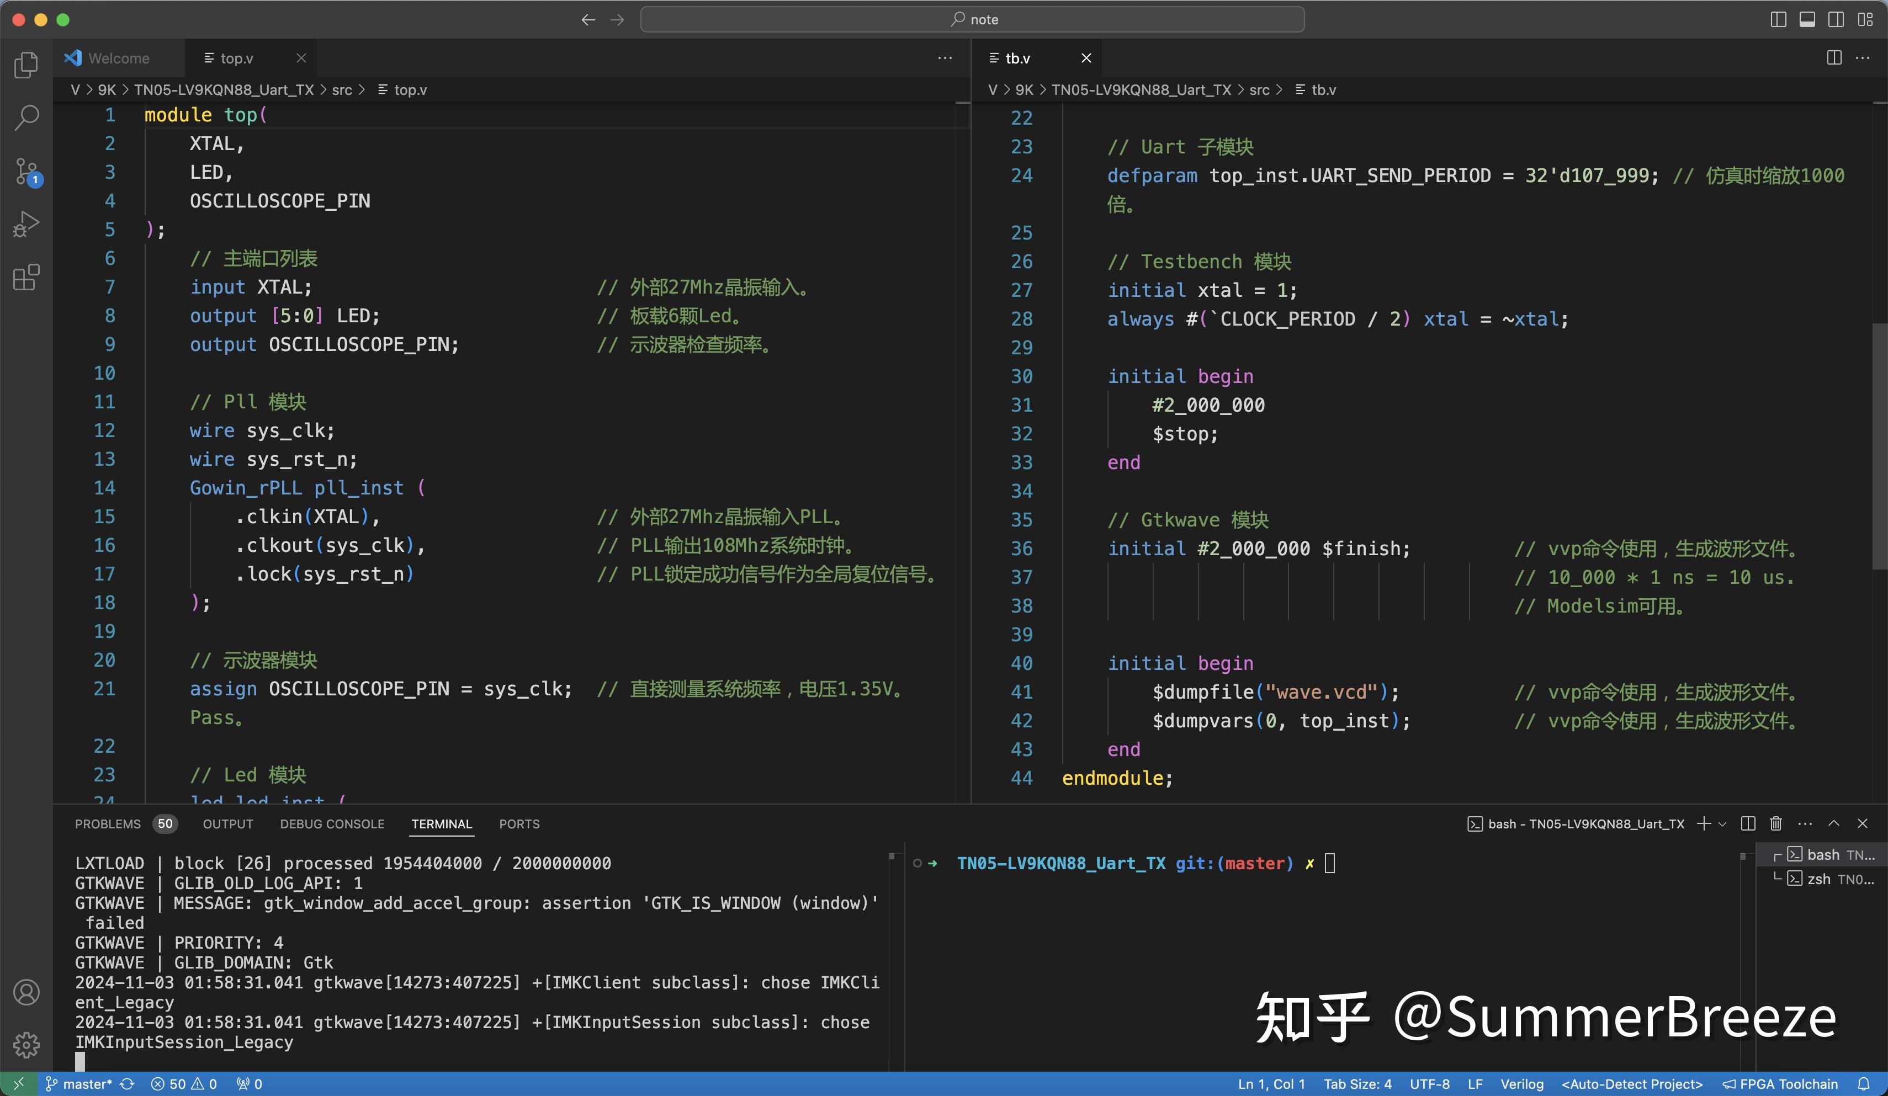This screenshot has width=1888, height=1096.
Task: Open the Run and Debug view
Action: tap(26, 224)
